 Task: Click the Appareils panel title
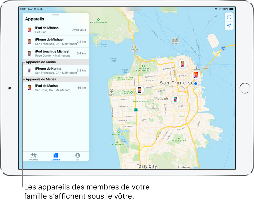tap(35, 19)
